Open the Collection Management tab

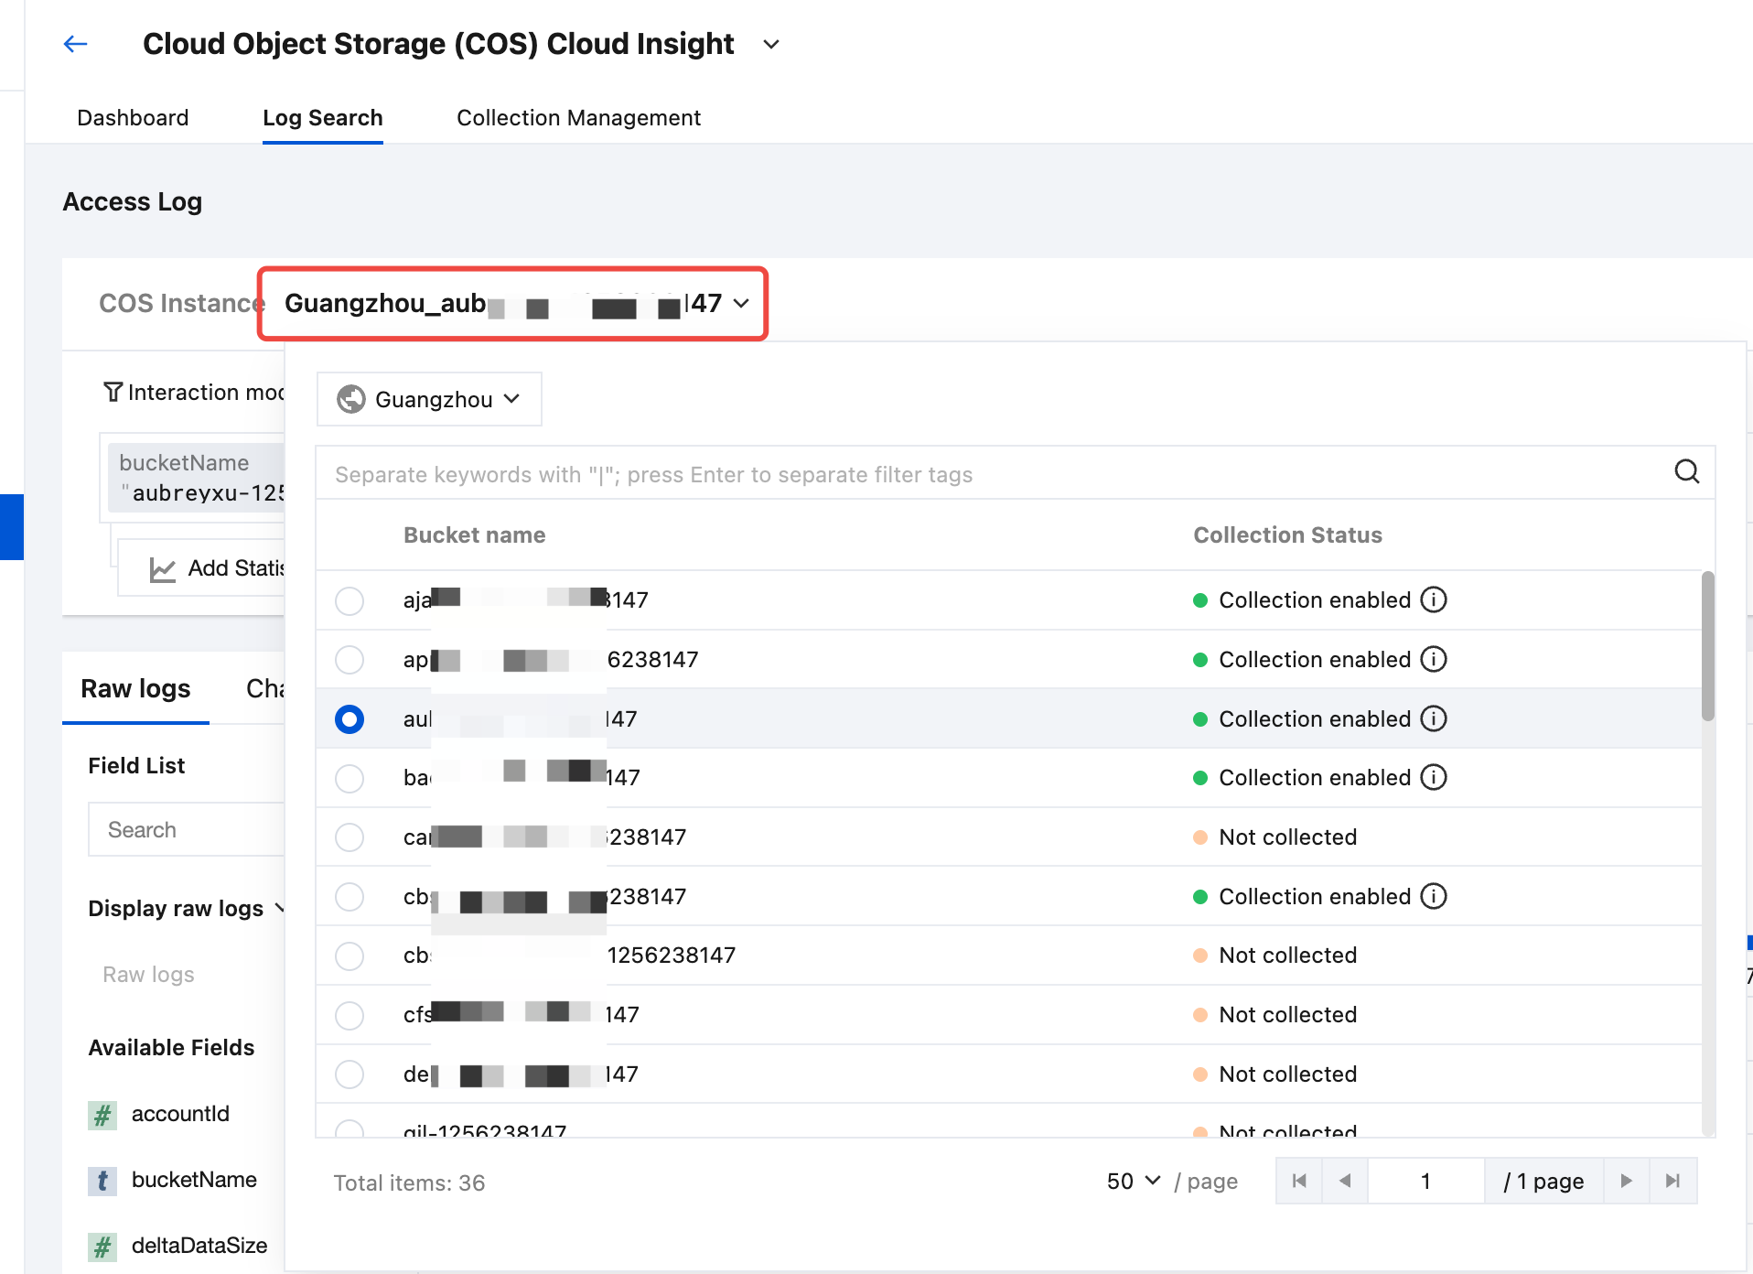pyautogui.click(x=578, y=118)
